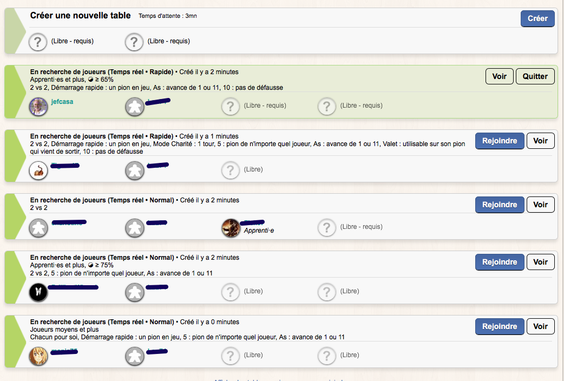This screenshot has width=564, height=381.
Task: Leave the table with the Quitter button
Action: pos(535,76)
